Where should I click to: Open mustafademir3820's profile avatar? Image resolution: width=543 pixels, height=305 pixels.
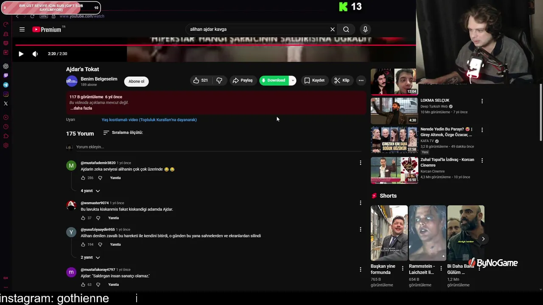pyautogui.click(x=71, y=166)
